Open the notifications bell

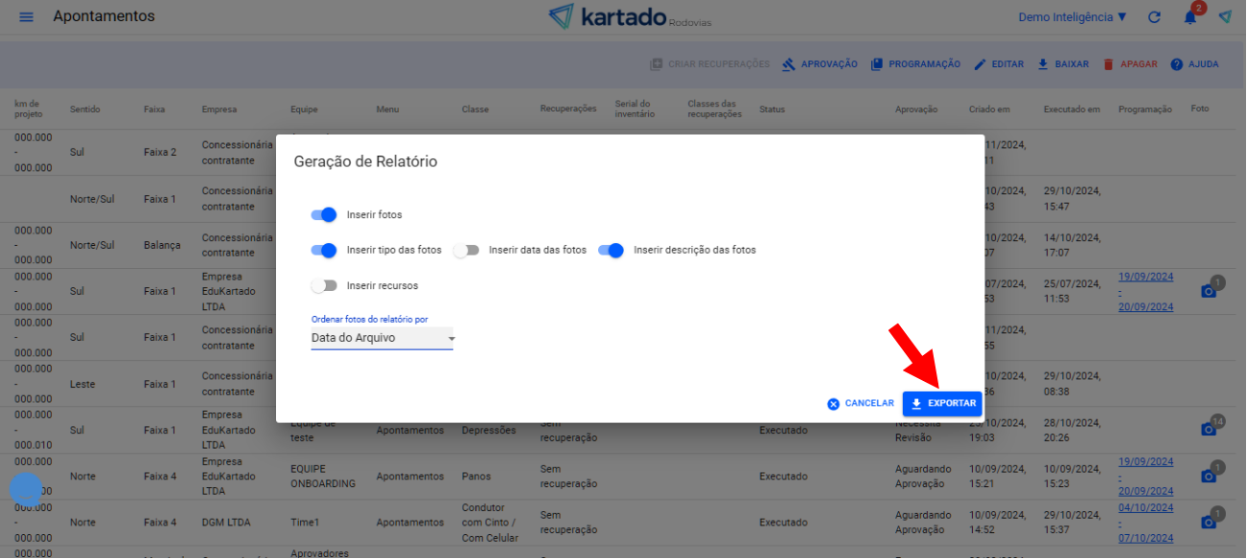coord(1189,17)
